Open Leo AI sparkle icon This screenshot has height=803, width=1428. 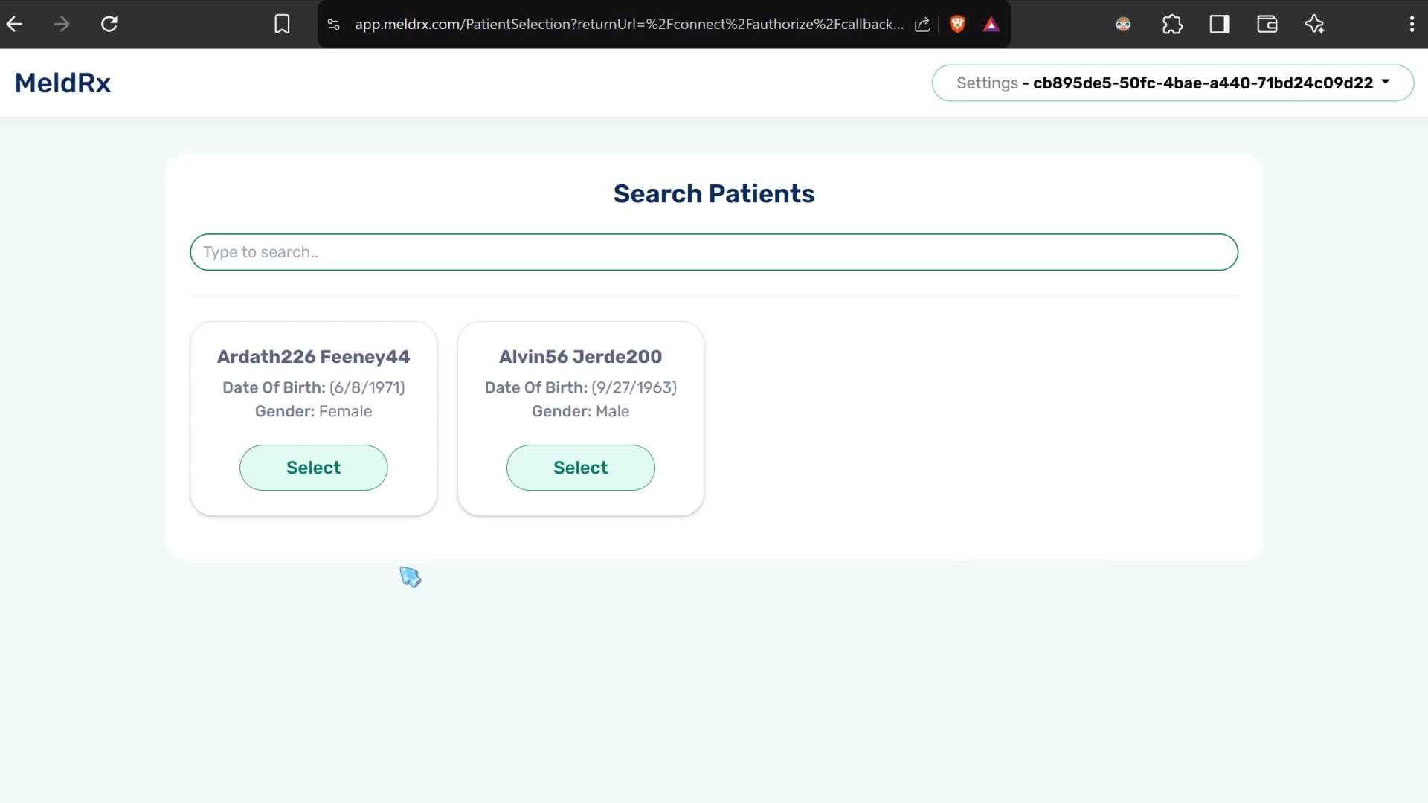[1315, 25]
